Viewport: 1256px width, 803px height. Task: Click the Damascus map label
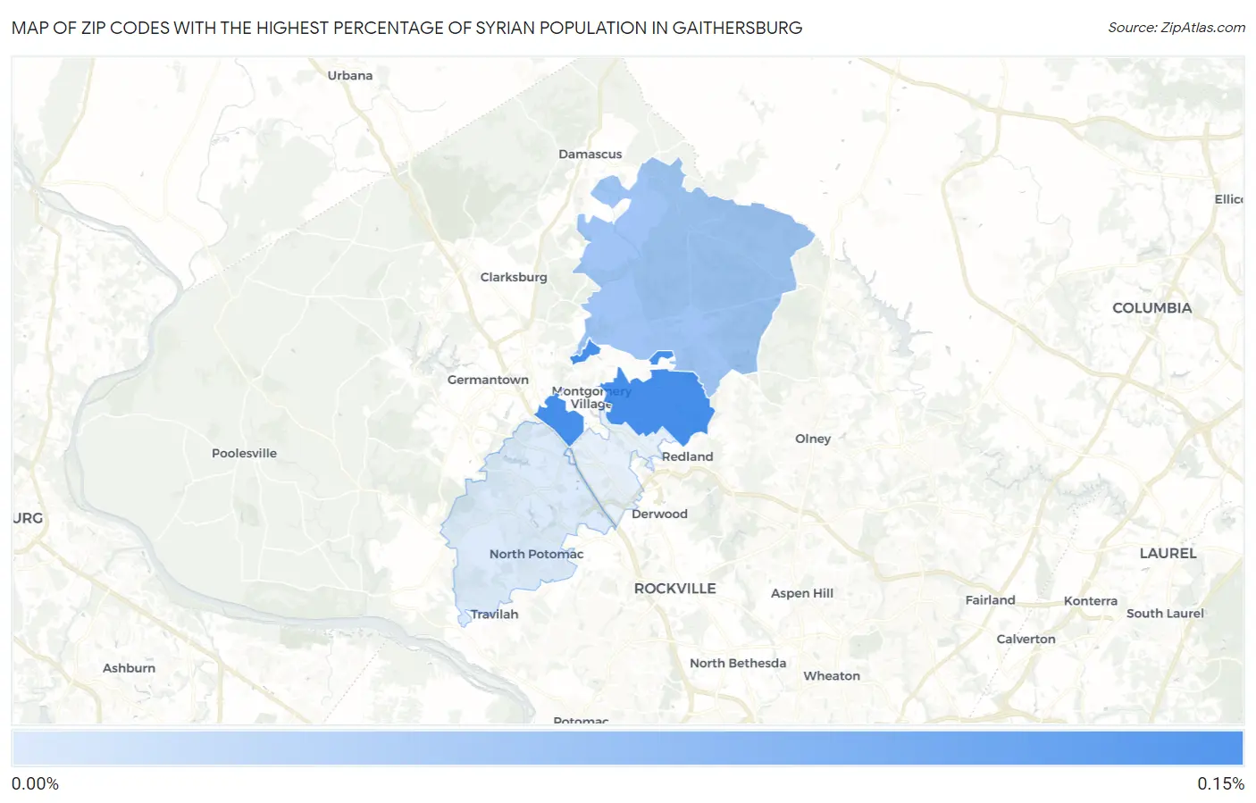click(x=590, y=154)
